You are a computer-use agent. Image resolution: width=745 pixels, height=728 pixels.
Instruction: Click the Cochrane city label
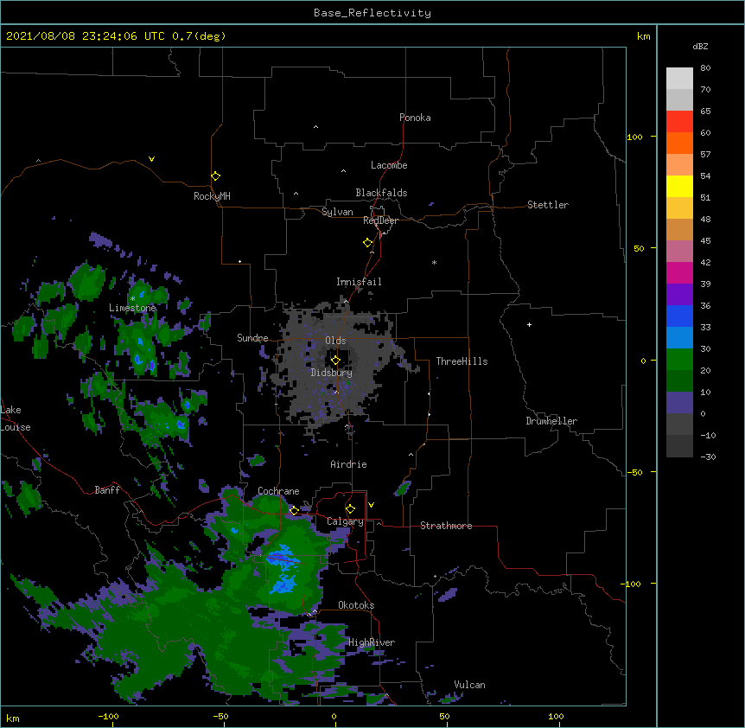(278, 491)
